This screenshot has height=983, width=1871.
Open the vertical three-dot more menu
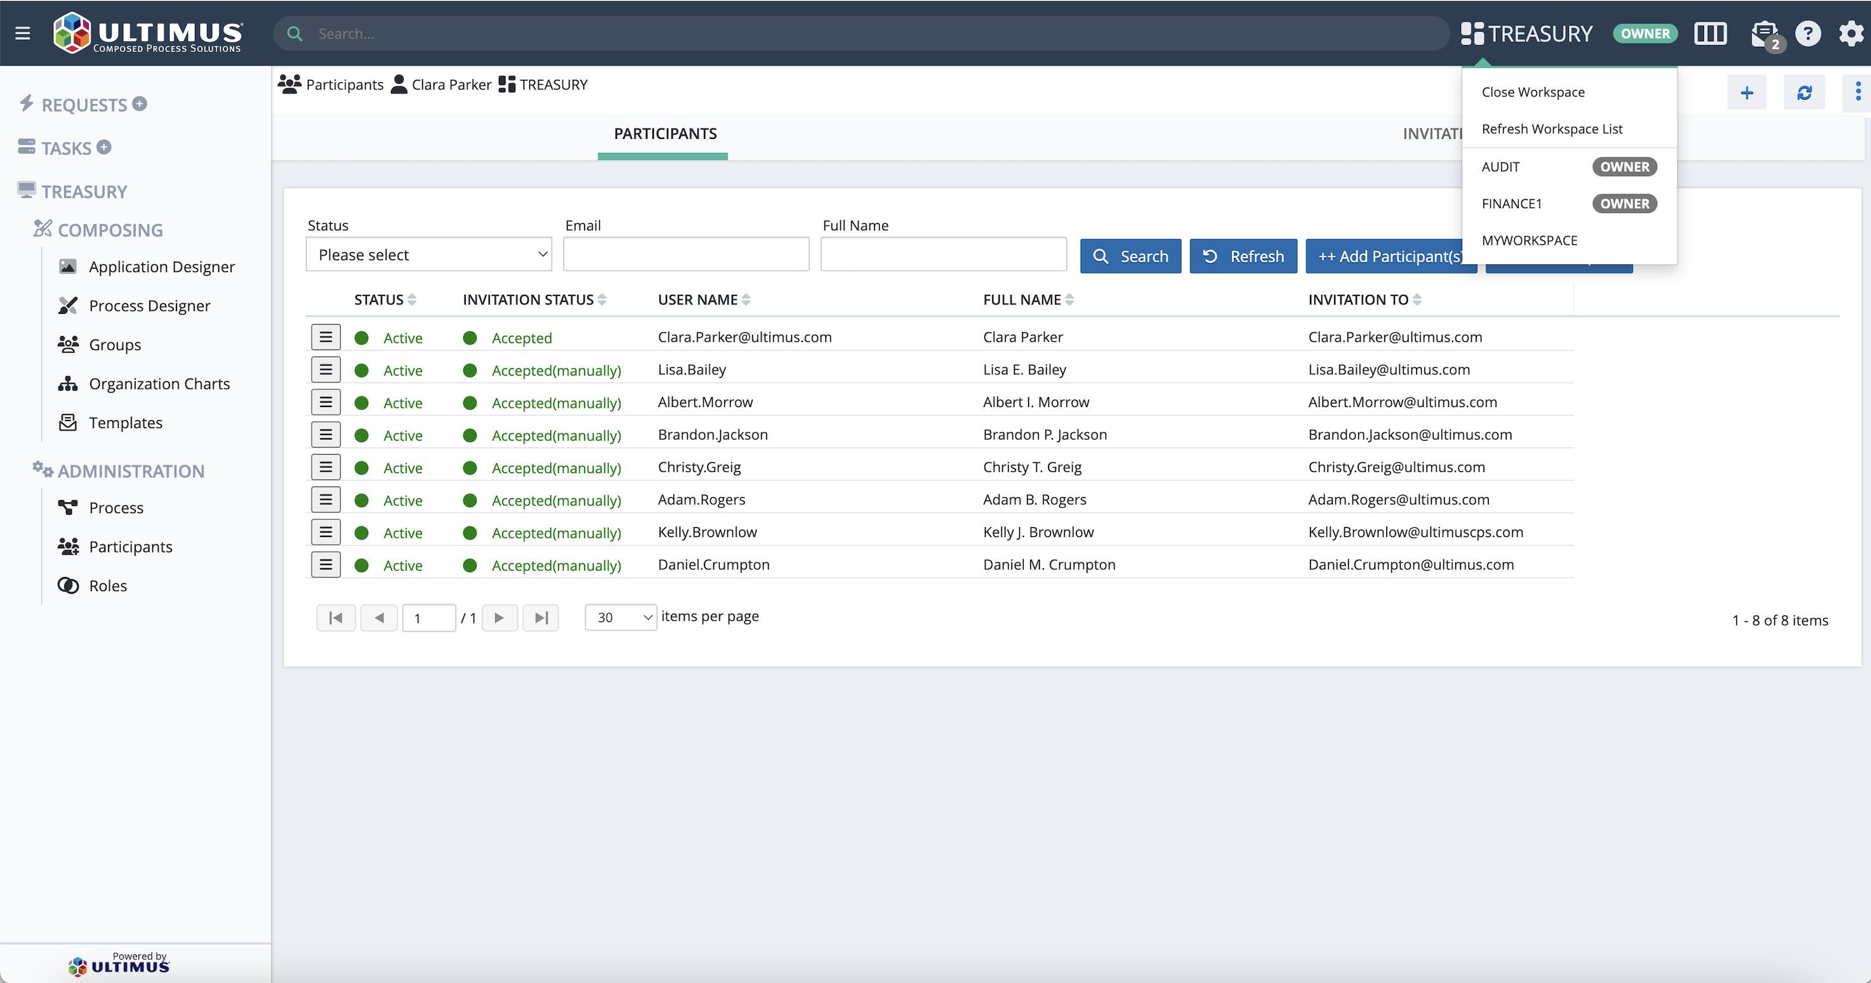[1858, 91]
